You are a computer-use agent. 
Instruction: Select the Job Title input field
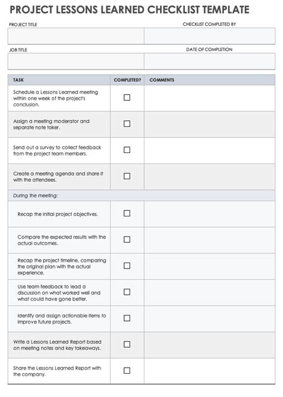pyautogui.click(x=76, y=61)
